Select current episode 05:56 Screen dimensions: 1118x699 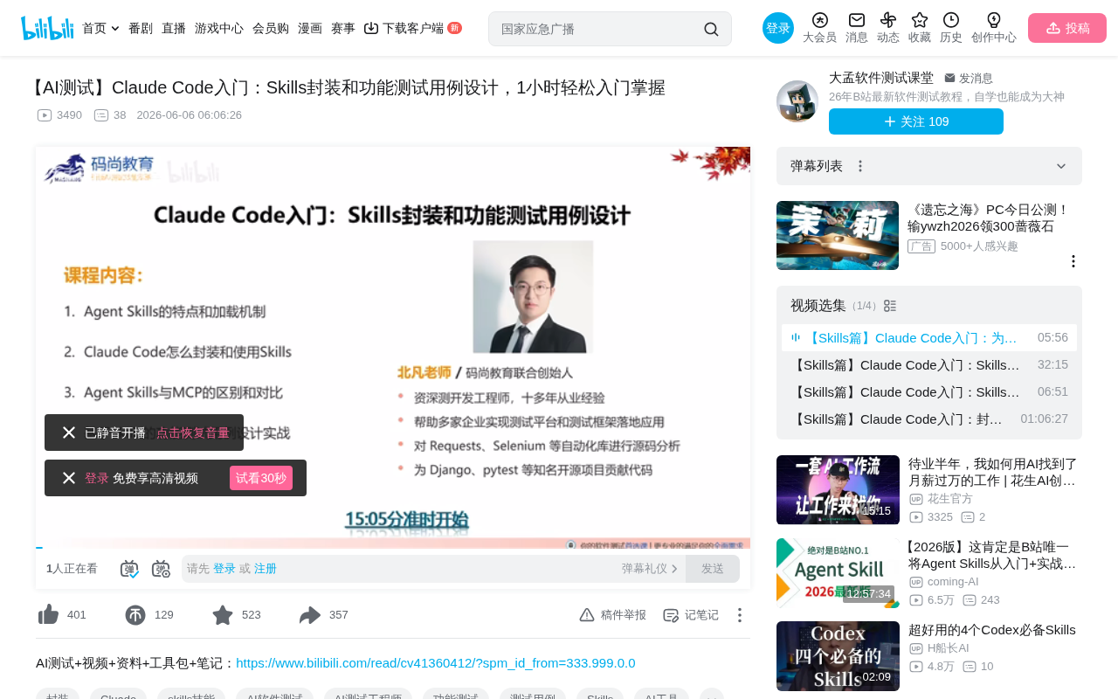[x=929, y=337]
